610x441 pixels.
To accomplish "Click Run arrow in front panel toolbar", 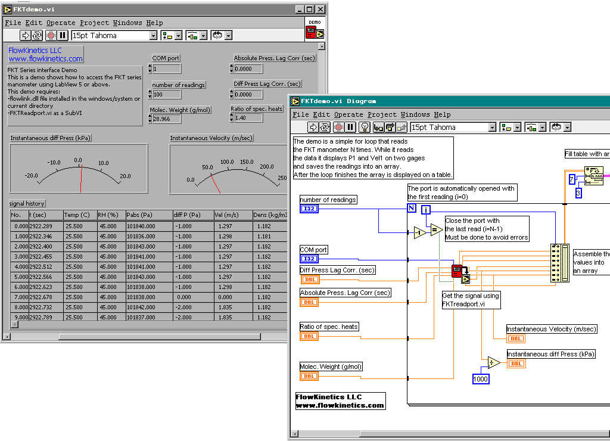I will click(26, 35).
